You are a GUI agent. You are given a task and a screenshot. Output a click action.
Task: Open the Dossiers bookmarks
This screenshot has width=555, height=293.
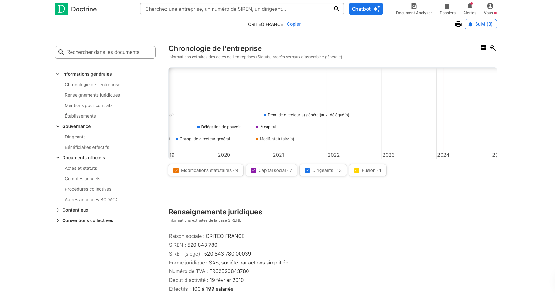(x=447, y=9)
